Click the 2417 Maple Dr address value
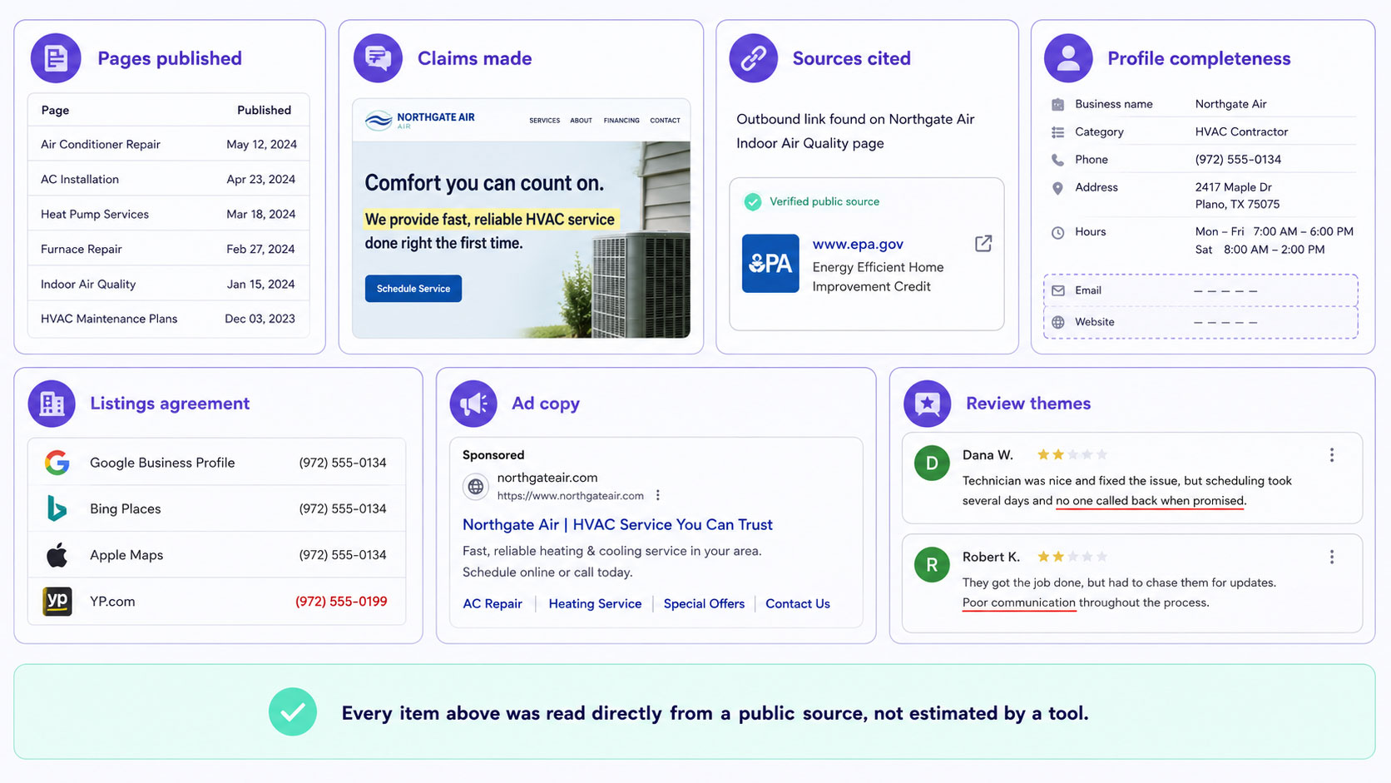Image resolution: width=1391 pixels, height=783 pixels. pos(1234,187)
